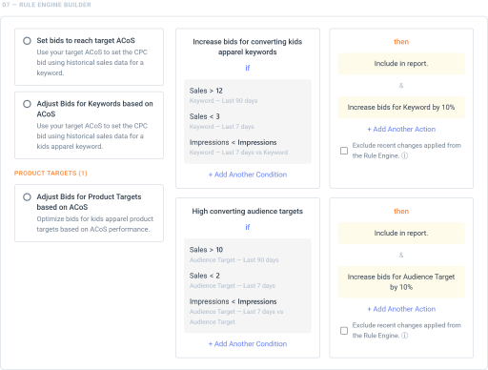
Task: Open info icon in audience target rule's exclude option
Action: click(404, 336)
